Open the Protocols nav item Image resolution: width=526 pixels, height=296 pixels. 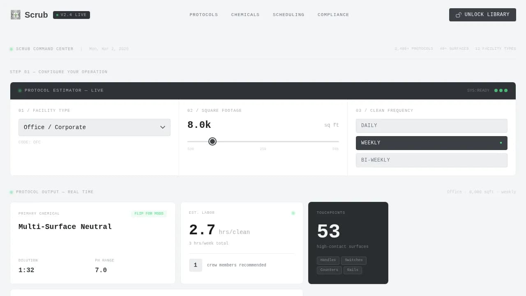tap(204, 15)
